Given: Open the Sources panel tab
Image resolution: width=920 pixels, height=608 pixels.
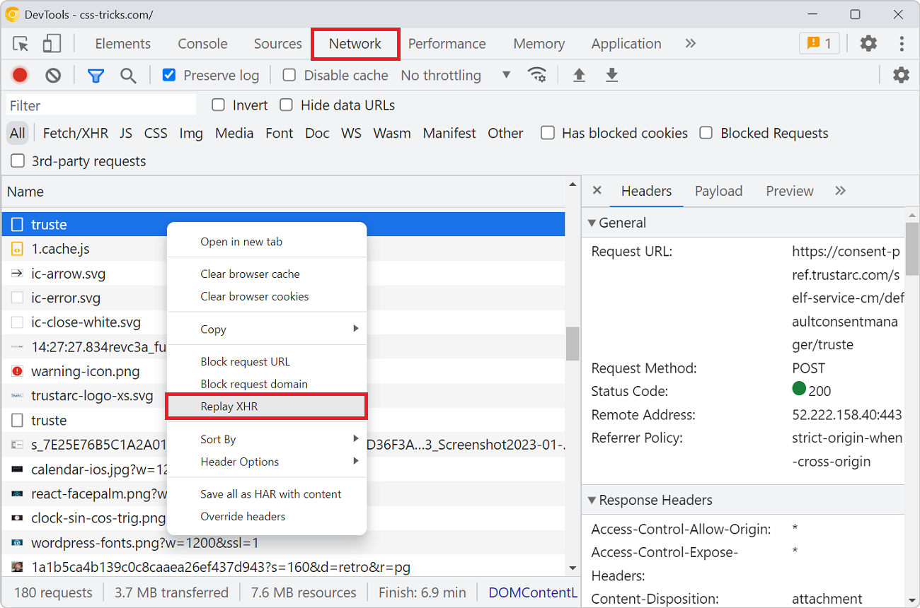Looking at the screenshot, I should (x=277, y=44).
